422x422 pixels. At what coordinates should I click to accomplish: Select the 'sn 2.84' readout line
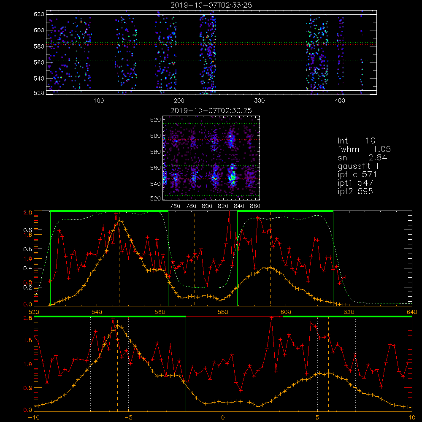362,158
